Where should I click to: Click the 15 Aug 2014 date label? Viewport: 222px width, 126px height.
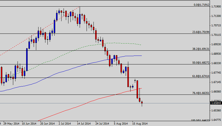coord(141,124)
